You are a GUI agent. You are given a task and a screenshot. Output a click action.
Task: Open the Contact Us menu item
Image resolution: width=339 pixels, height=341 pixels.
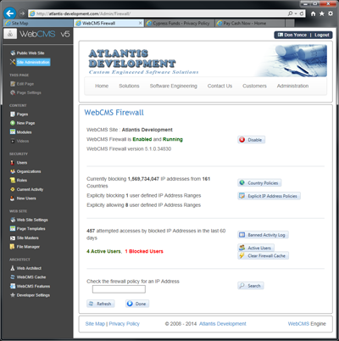coord(220,86)
